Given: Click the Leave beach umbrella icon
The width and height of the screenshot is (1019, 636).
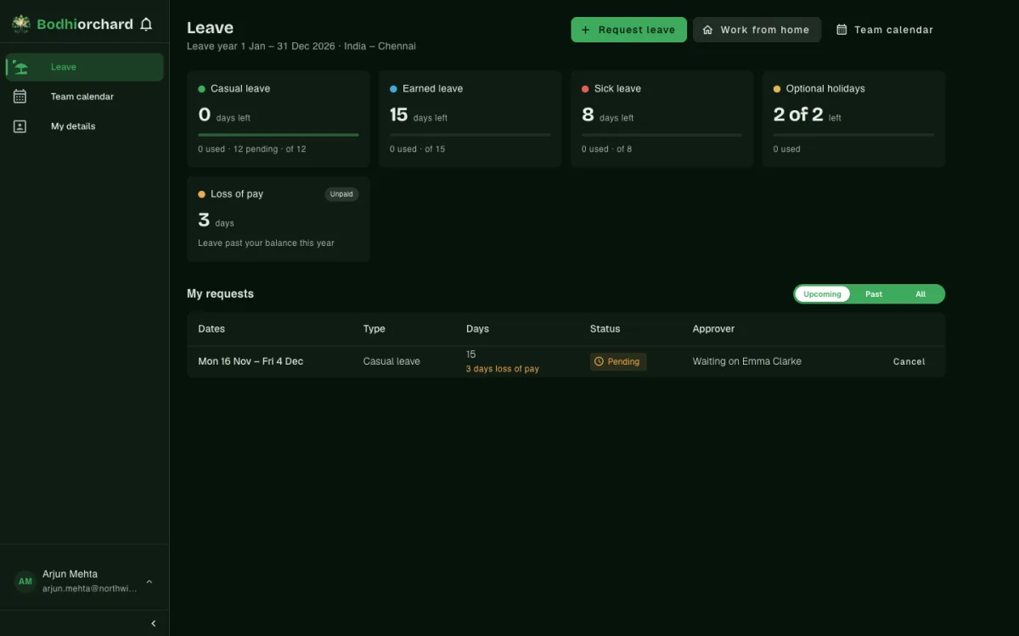Looking at the screenshot, I should [20, 67].
